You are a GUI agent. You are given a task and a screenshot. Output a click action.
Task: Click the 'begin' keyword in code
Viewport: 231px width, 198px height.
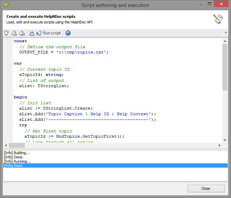(20, 97)
